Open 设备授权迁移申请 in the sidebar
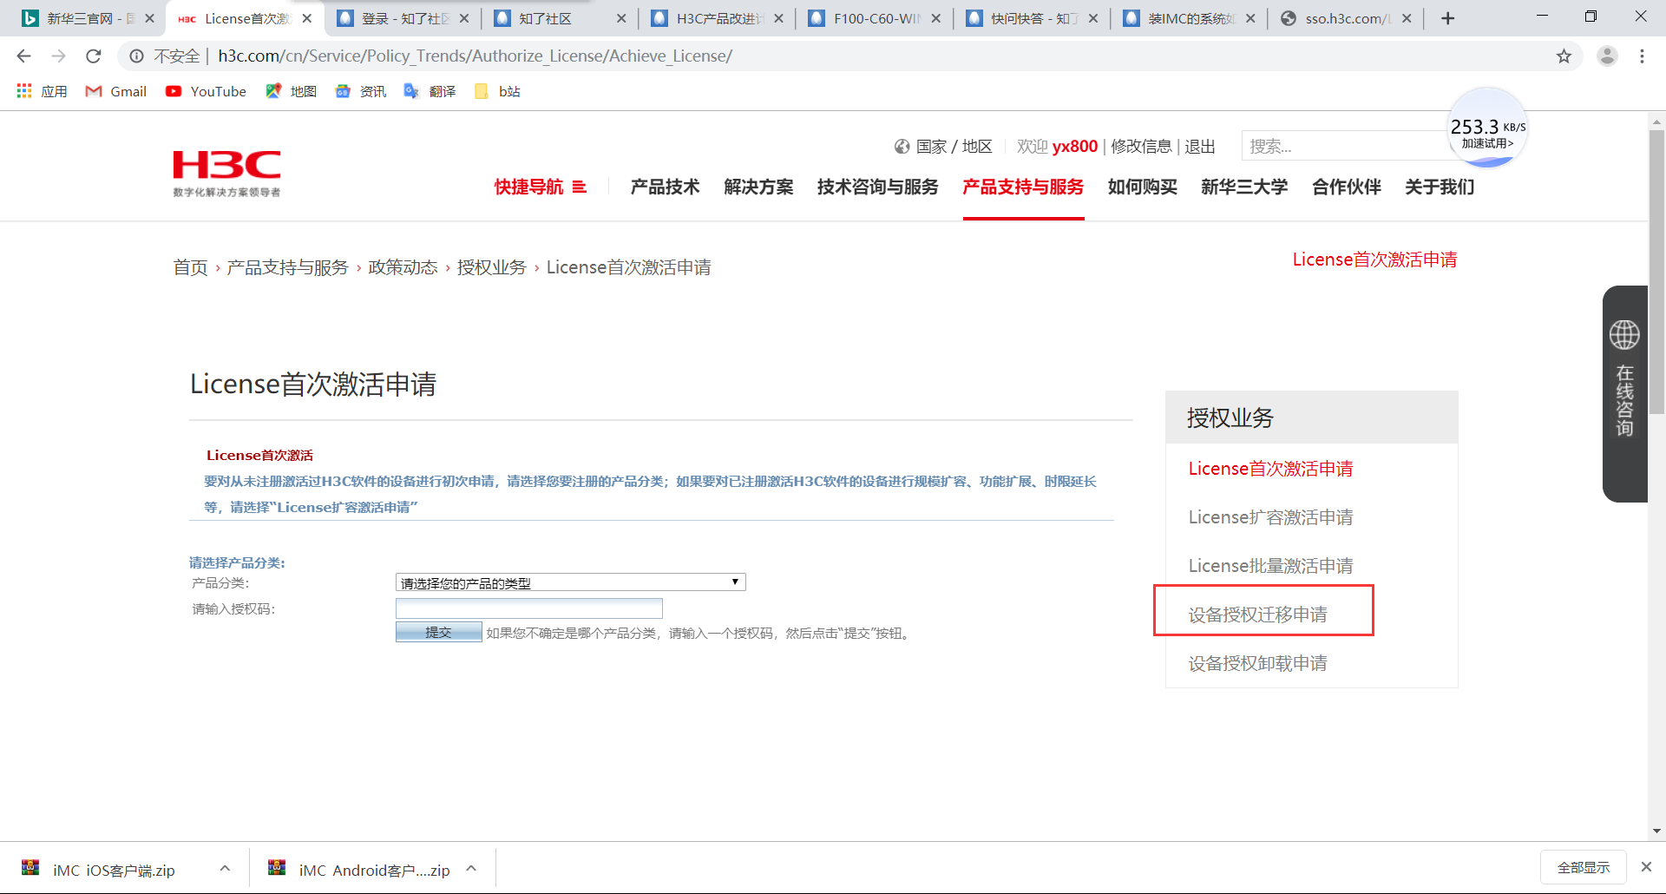 tap(1257, 615)
